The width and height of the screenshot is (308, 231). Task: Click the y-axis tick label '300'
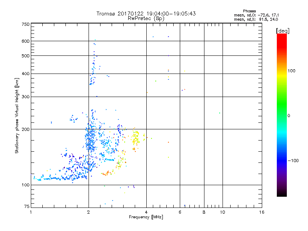click(25, 97)
